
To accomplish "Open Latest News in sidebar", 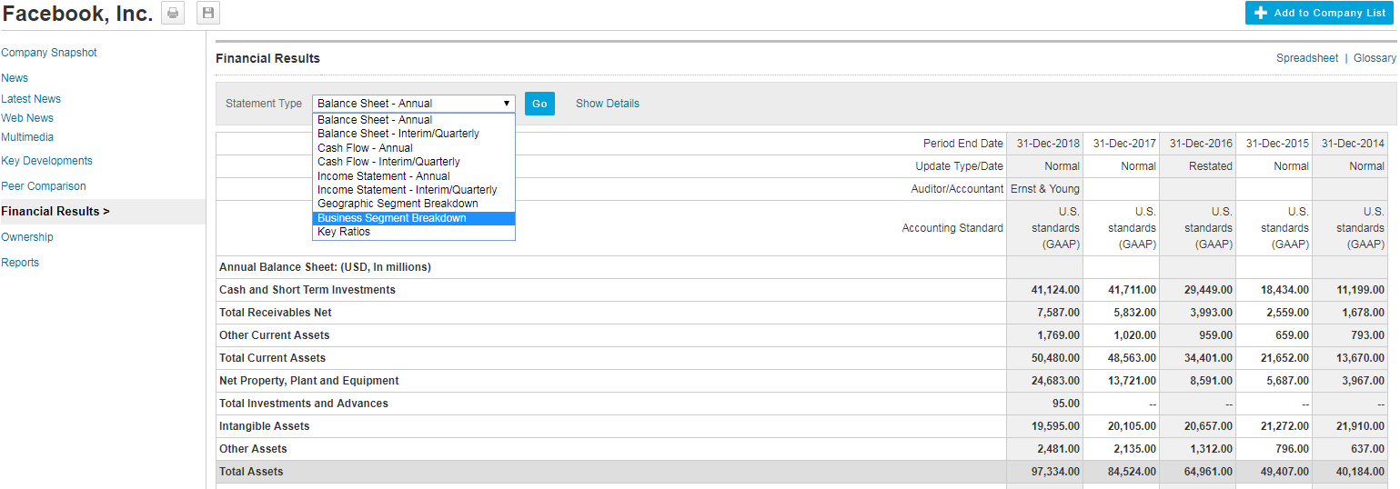I will tap(31, 99).
